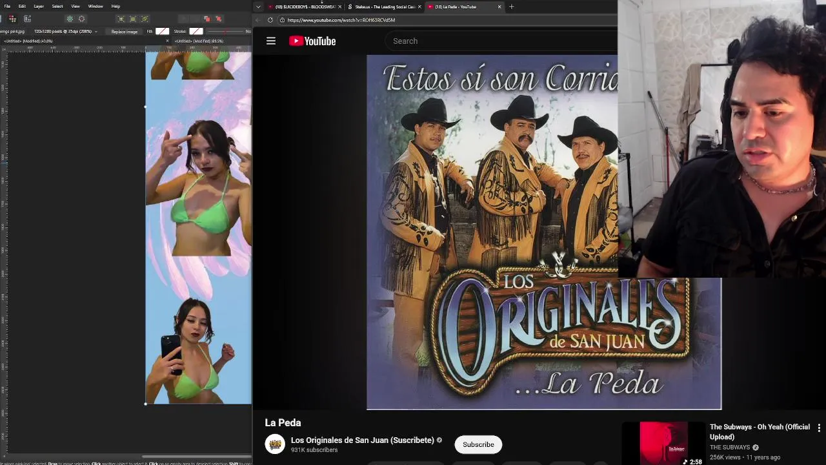Click the YouTube URL address bar
This screenshot has height=465, width=826.
pyautogui.click(x=445, y=20)
